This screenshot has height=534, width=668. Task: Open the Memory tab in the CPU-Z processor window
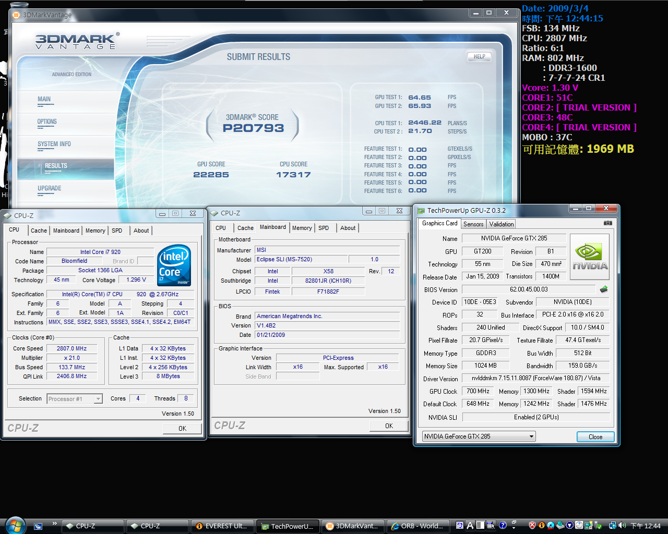(95, 230)
